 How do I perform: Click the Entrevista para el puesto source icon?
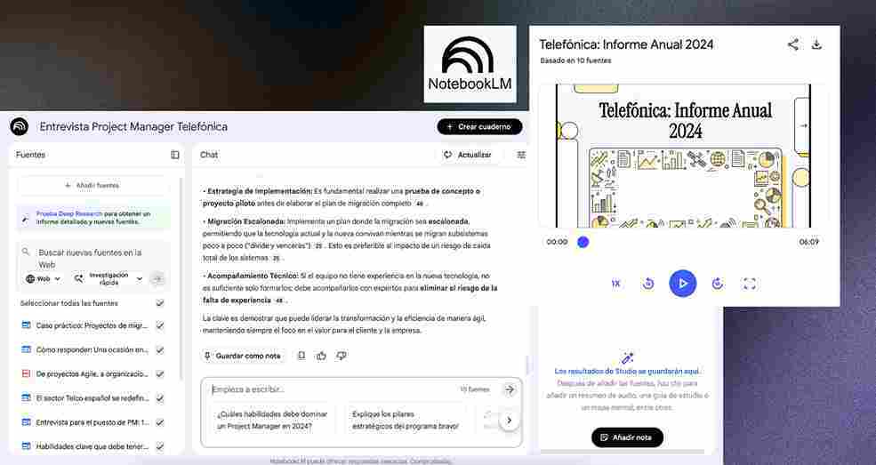[27, 422]
